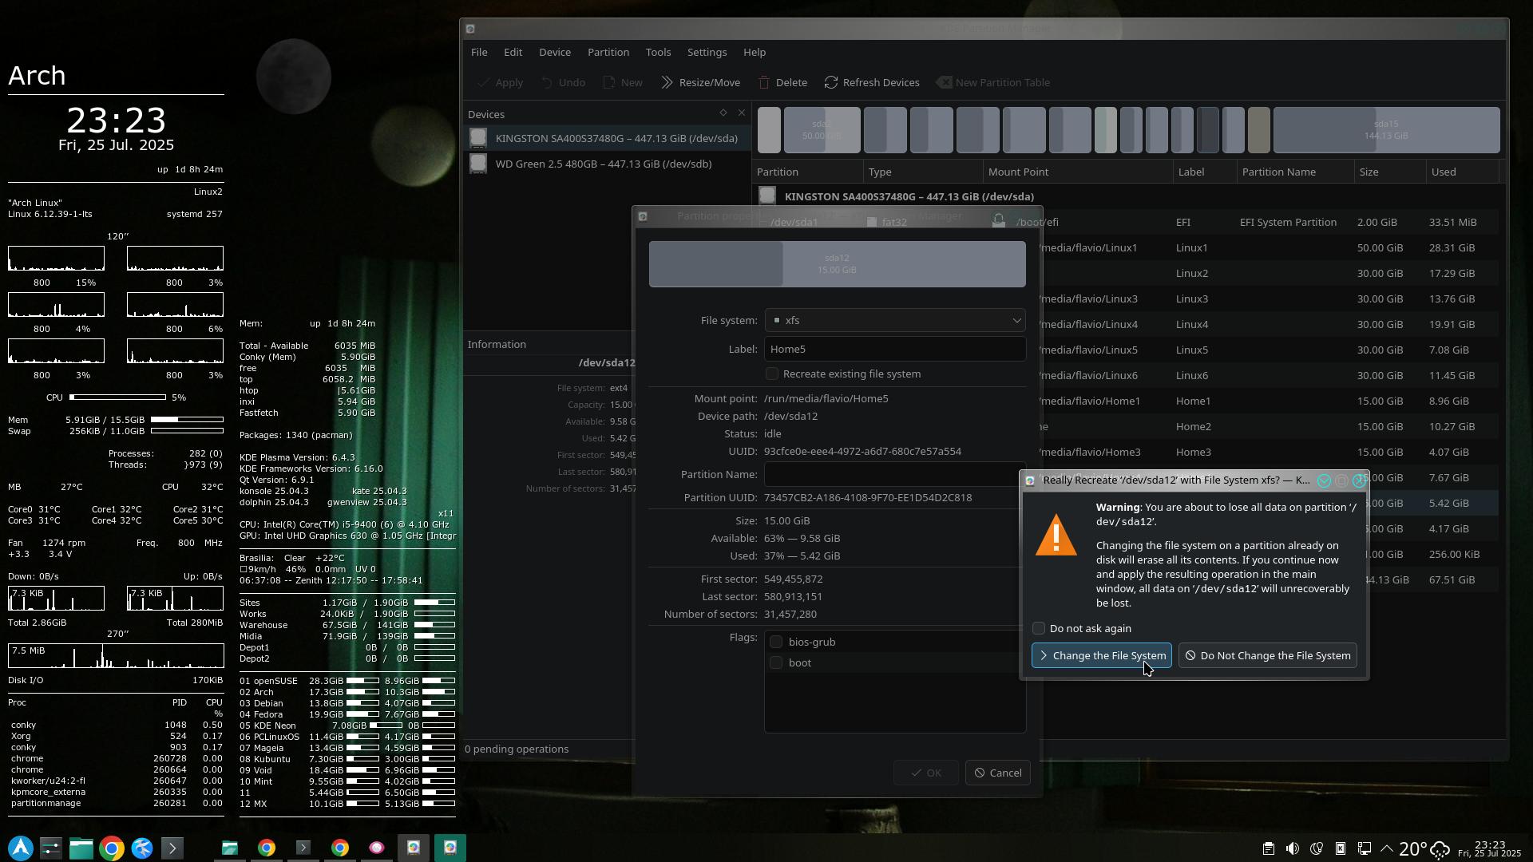Click the Resize/Move toolbar icon
Image resolution: width=1533 pixels, height=862 pixels.
click(667, 82)
